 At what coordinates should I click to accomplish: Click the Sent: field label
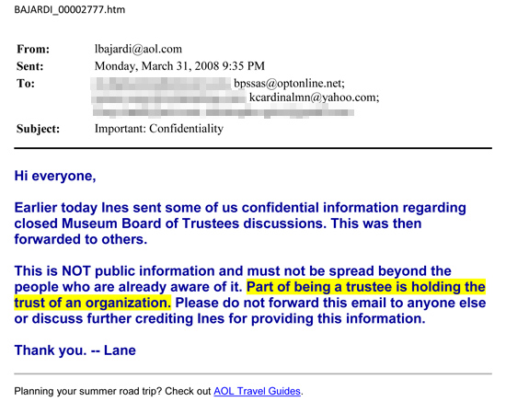pos(30,66)
